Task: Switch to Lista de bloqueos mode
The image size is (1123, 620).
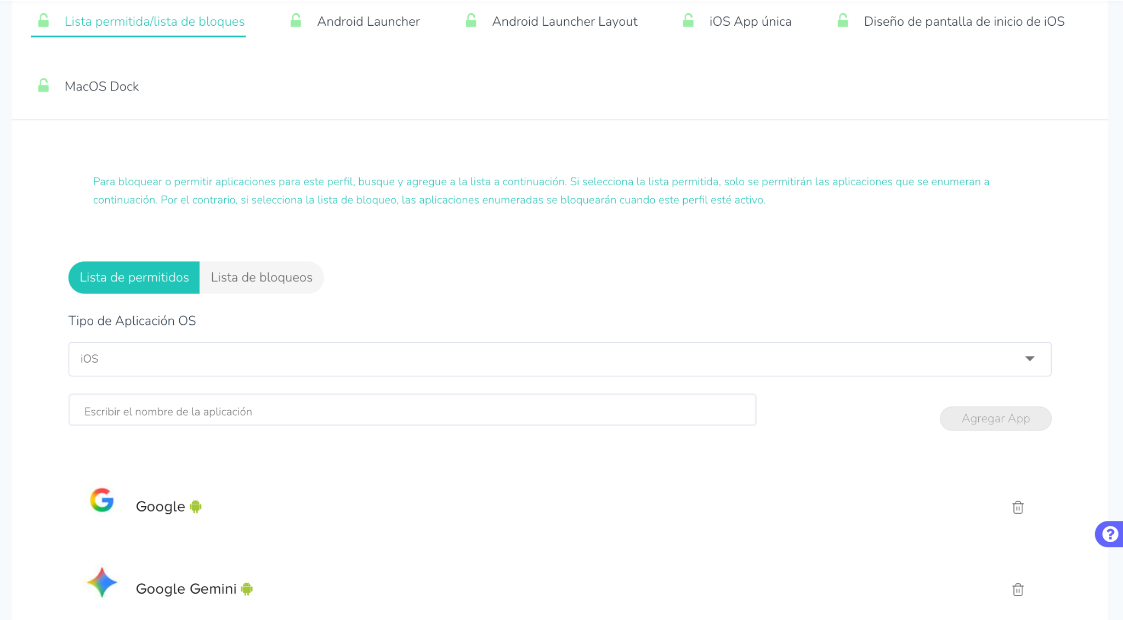Action: [x=262, y=277]
